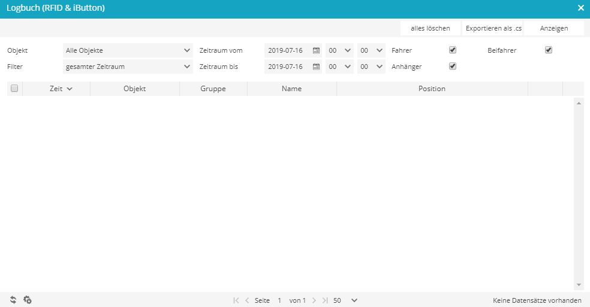Click scrollbar down arrow
The height and width of the screenshot is (307, 590).
(579, 285)
